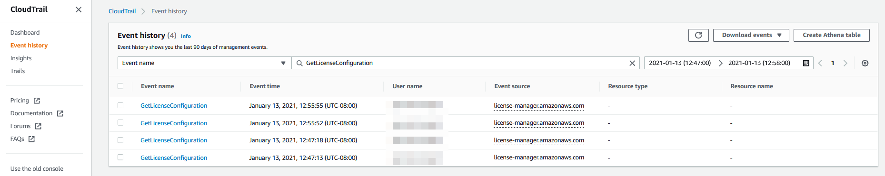
Task: Open Trails in sidebar
Action: coord(18,71)
